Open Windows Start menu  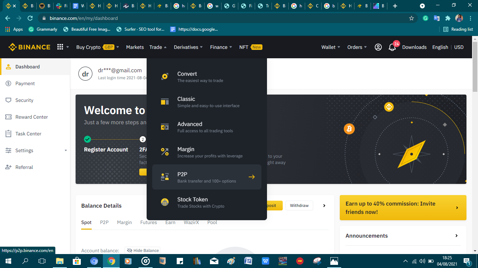click(8, 261)
